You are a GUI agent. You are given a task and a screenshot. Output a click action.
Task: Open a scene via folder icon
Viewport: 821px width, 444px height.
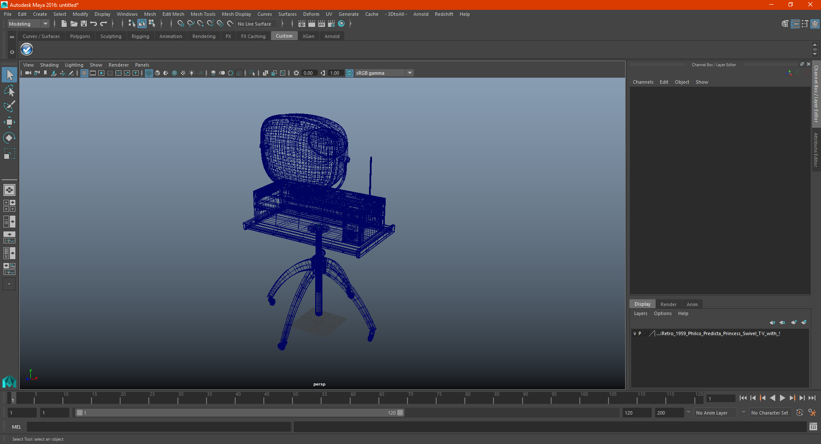coord(74,24)
